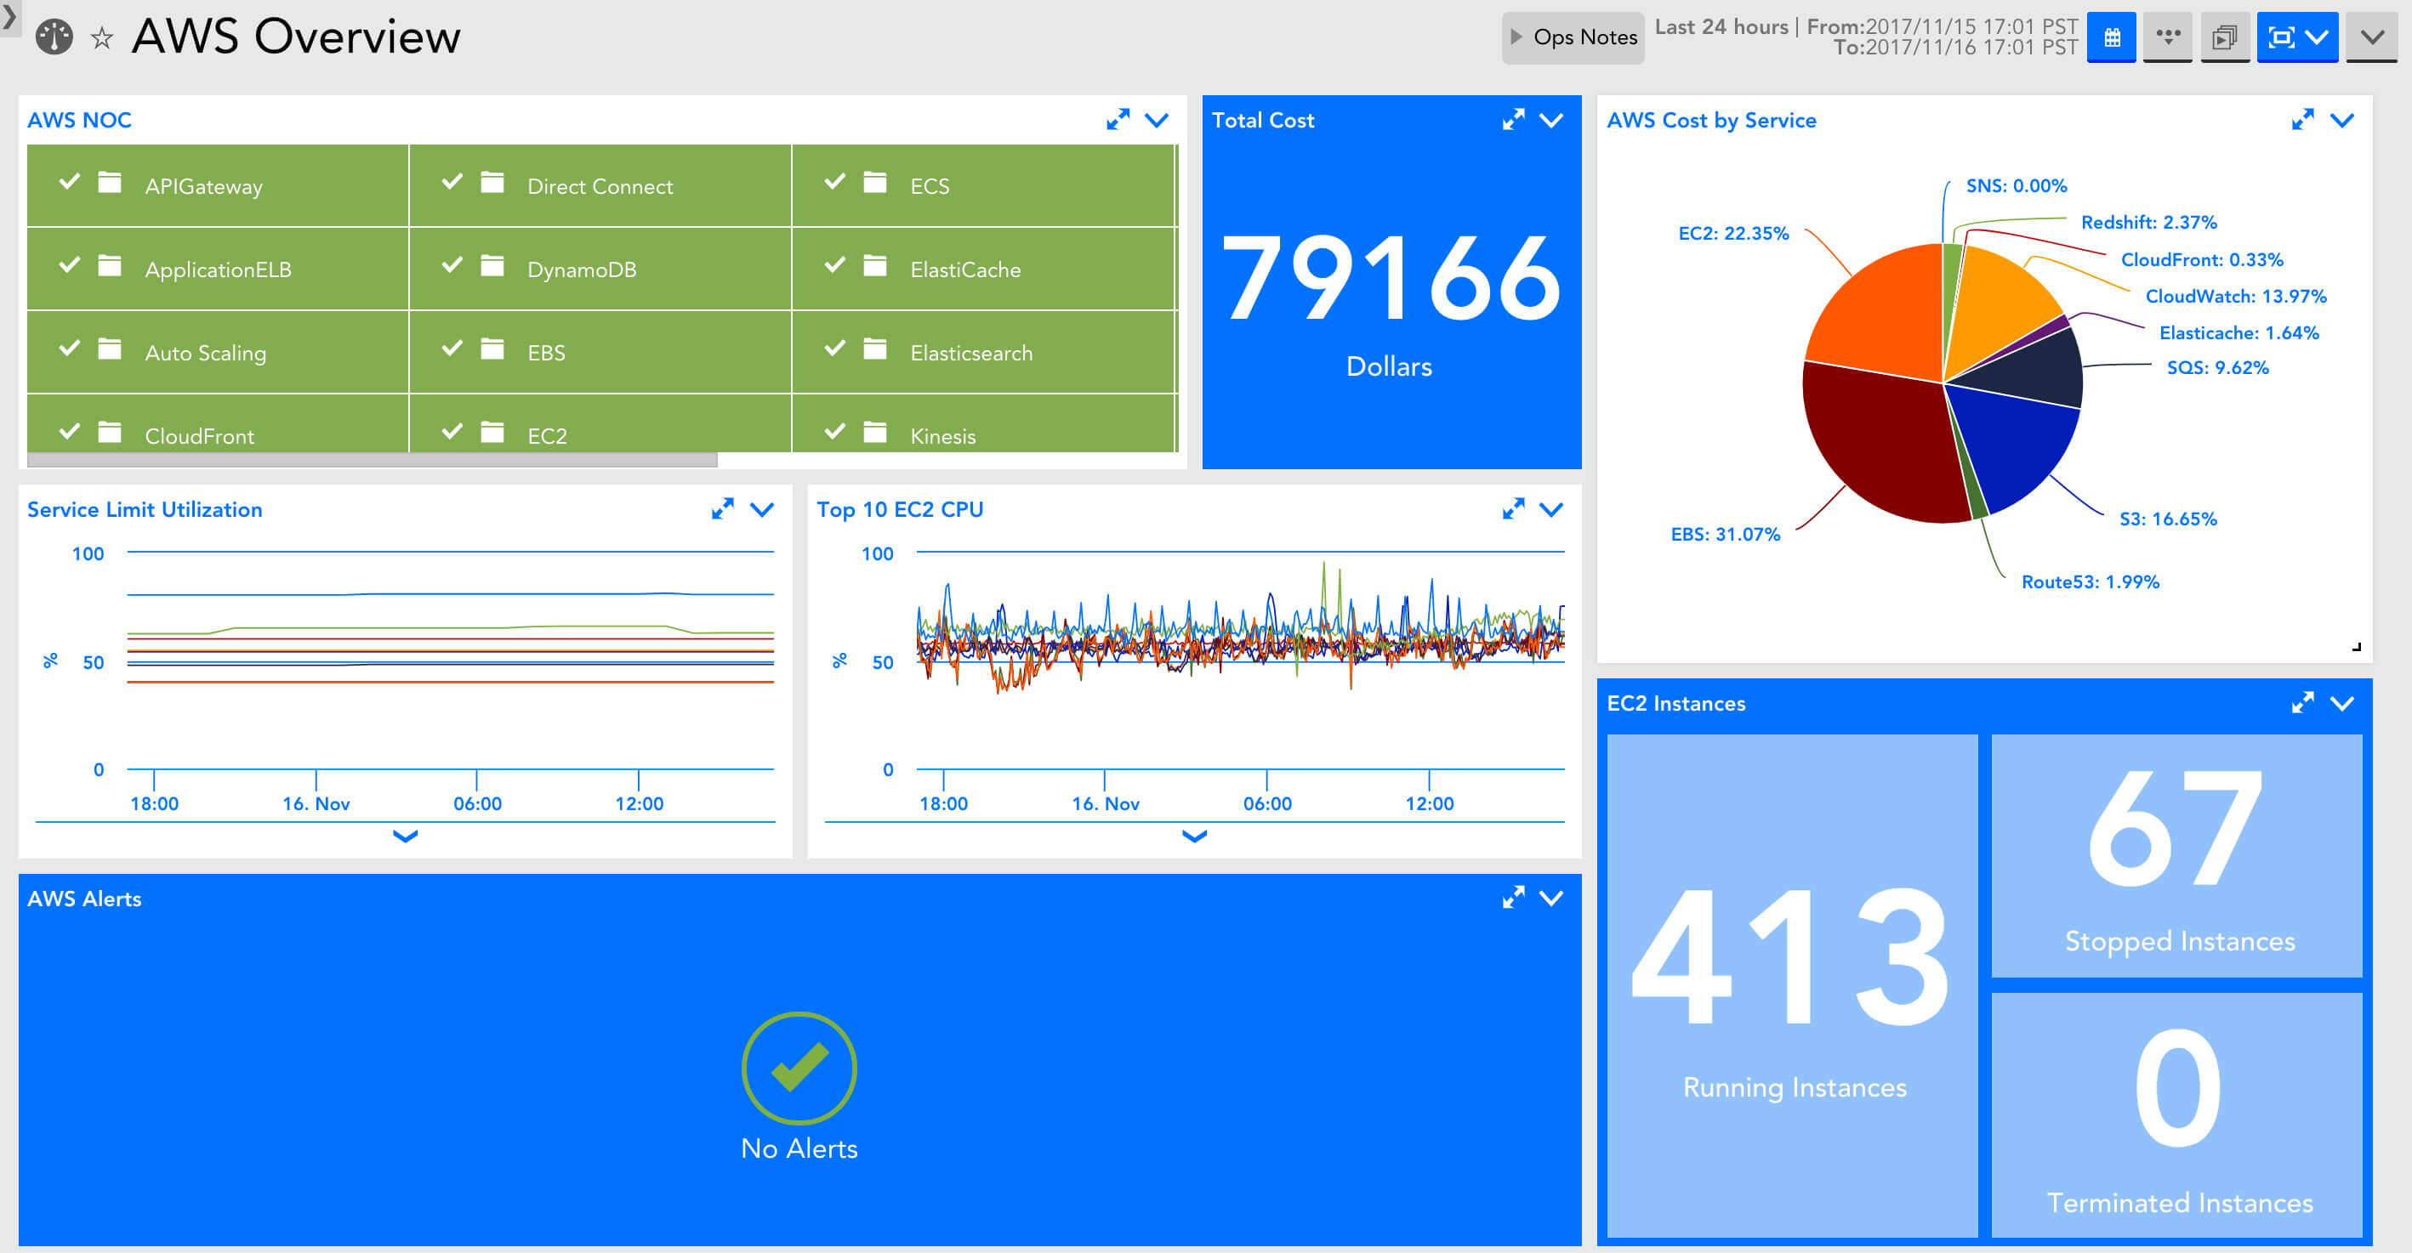Open the CloudFront group in AWS NOC
The height and width of the screenshot is (1253, 2412).
click(x=217, y=424)
